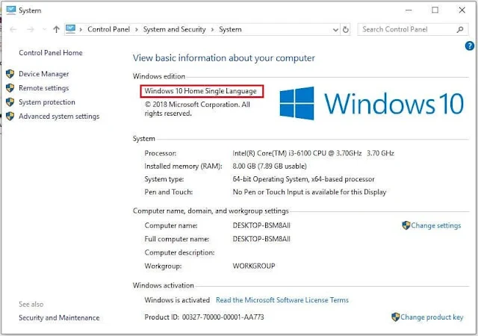Open System protection
This screenshot has height=336, width=478.
click(x=47, y=102)
